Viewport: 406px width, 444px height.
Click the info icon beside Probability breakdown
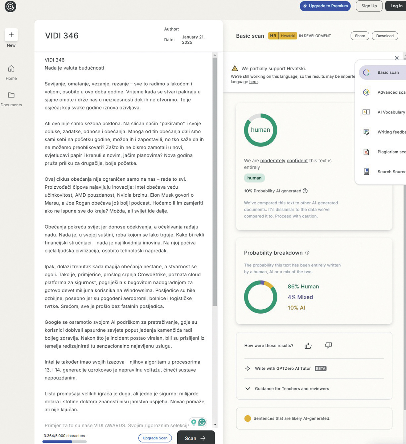[307, 253]
